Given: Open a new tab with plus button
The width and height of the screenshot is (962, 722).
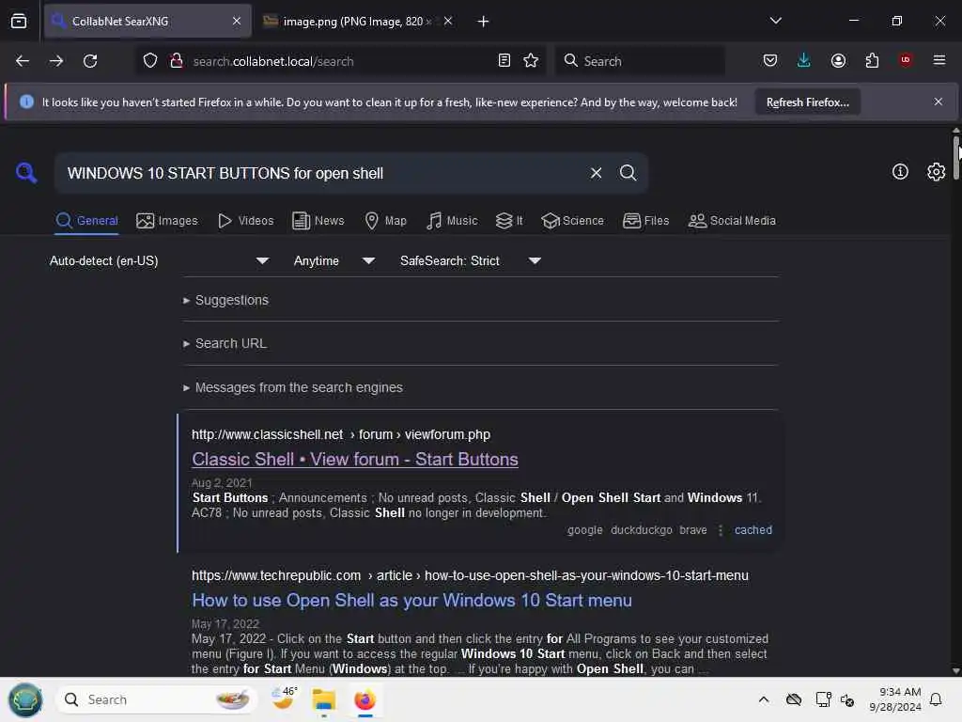Looking at the screenshot, I should pyautogui.click(x=484, y=22).
